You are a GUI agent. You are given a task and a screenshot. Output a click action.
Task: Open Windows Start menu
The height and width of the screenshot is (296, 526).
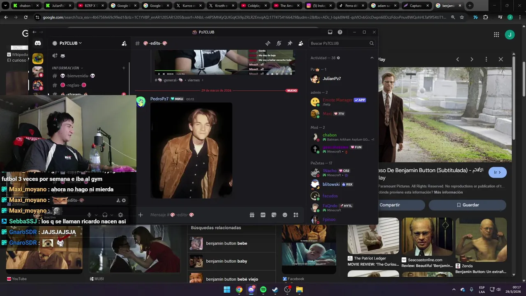pos(227,289)
